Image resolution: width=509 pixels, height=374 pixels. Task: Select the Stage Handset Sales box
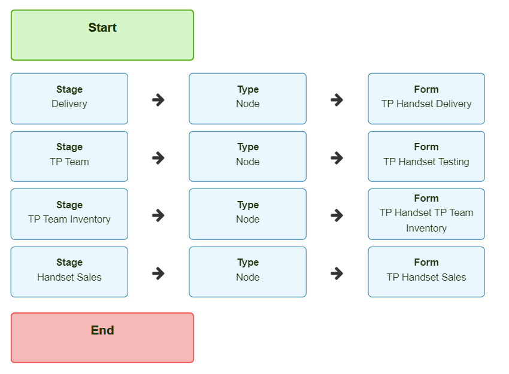69,272
